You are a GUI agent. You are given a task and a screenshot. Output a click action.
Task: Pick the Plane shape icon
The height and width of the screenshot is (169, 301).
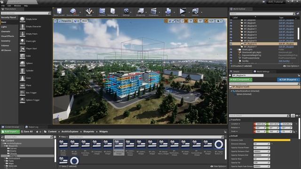click(x=22, y=85)
